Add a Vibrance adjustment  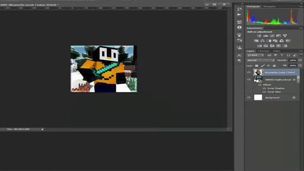(285, 36)
